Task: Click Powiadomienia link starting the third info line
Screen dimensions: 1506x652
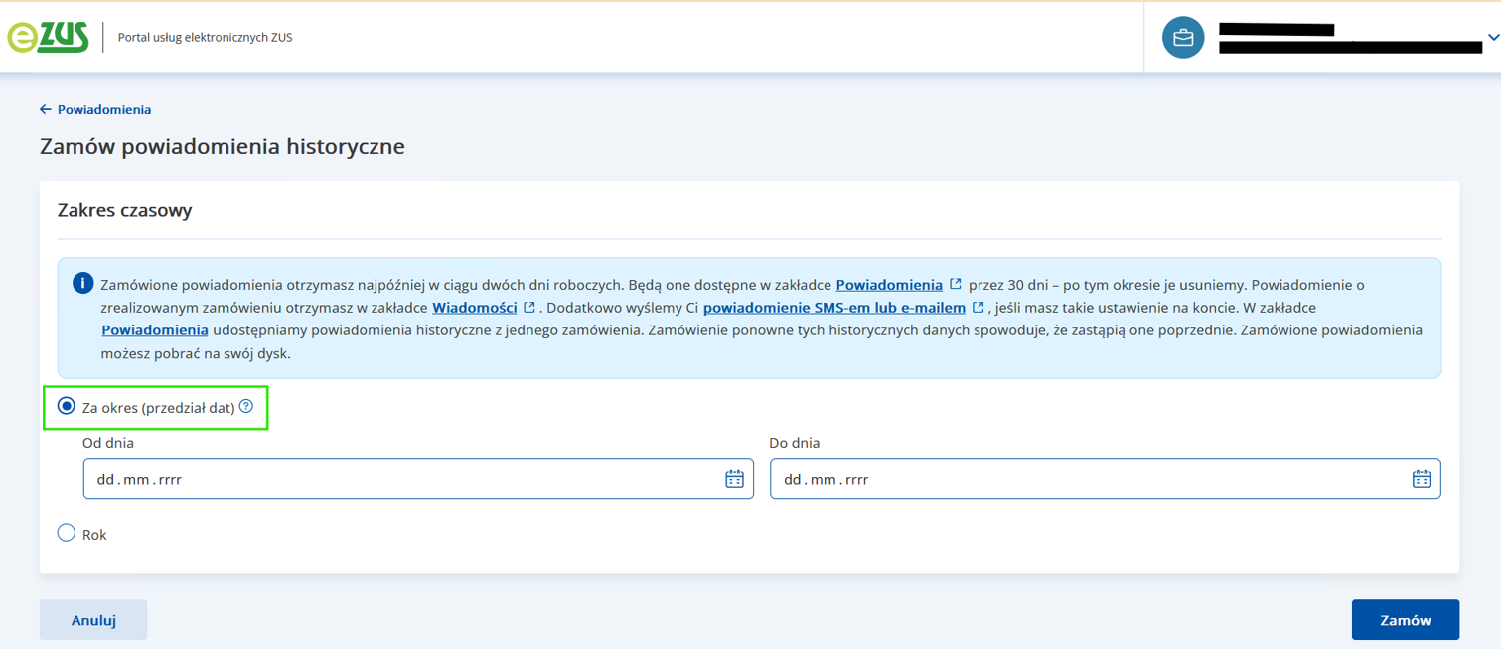Action: coord(154,330)
